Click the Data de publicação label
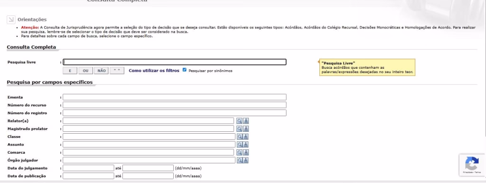Screen dimensions: 486x183 pos(27,176)
